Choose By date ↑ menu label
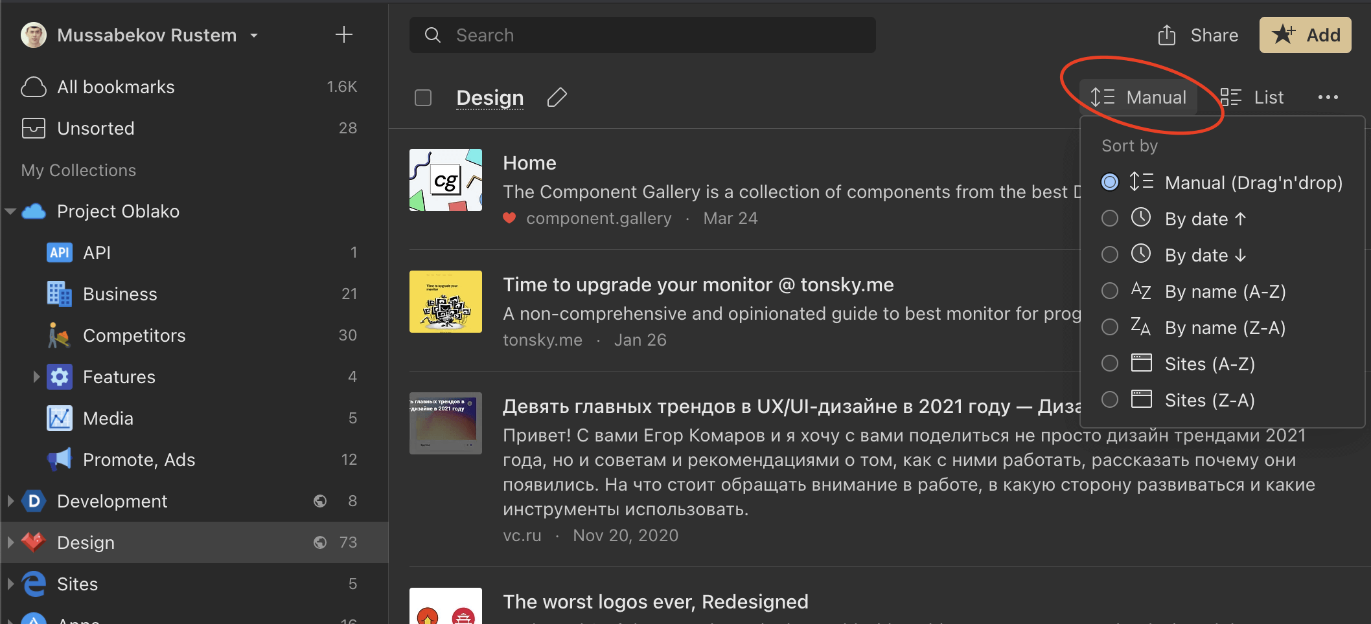Image resolution: width=1371 pixels, height=624 pixels. (1206, 219)
